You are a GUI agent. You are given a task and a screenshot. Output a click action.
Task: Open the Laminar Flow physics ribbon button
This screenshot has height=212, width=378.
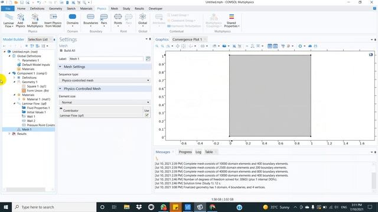(x=9, y=21)
